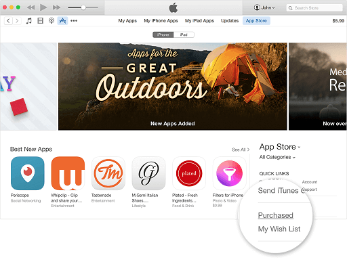Open the Account quick link
The width and height of the screenshot is (347, 270).
310,182
